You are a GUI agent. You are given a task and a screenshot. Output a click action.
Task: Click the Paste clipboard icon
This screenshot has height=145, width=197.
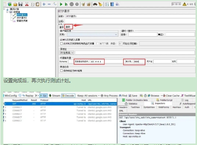click(38, 4)
